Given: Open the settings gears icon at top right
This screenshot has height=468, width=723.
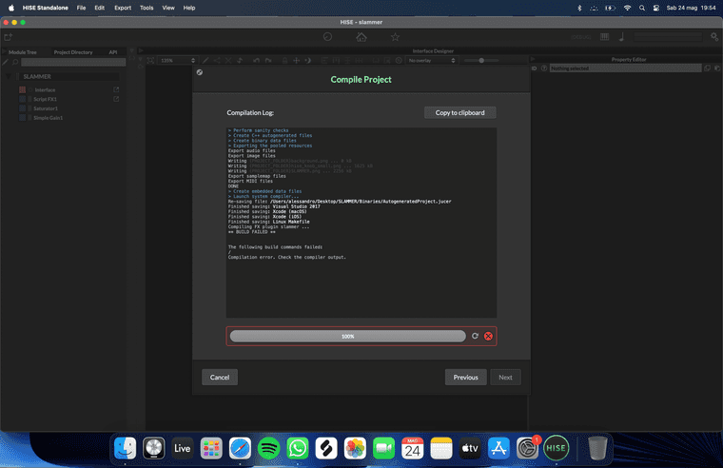Looking at the screenshot, I should pos(714,37).
